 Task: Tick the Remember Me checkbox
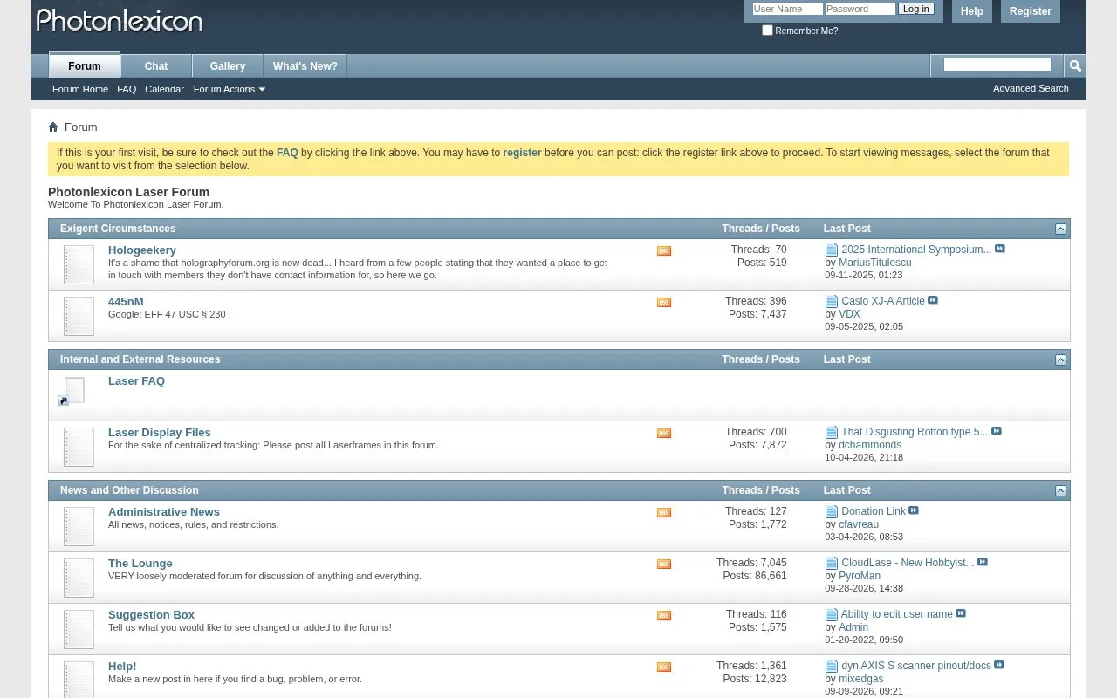point(767,30)
